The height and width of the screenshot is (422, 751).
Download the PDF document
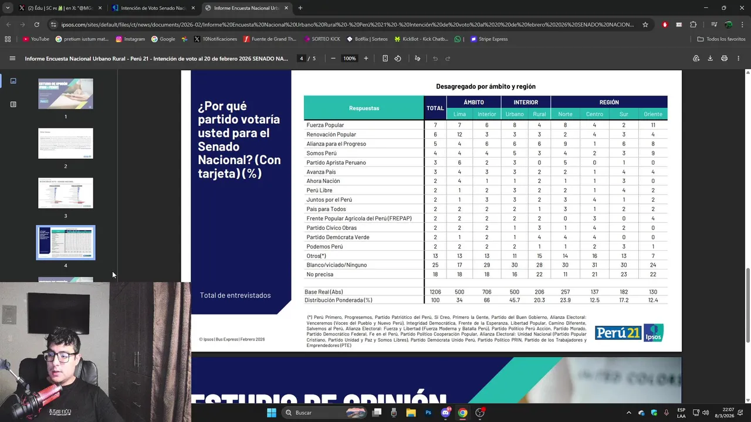pyautogui.click(x=710, y=59)
